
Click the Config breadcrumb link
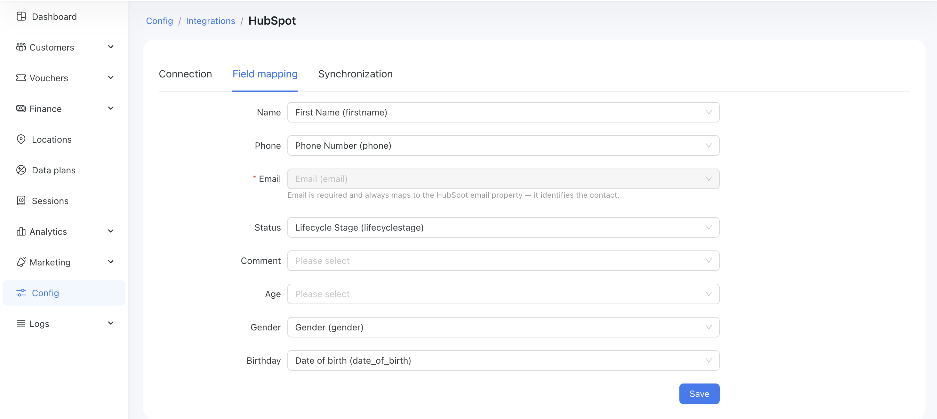click(159, 21)
